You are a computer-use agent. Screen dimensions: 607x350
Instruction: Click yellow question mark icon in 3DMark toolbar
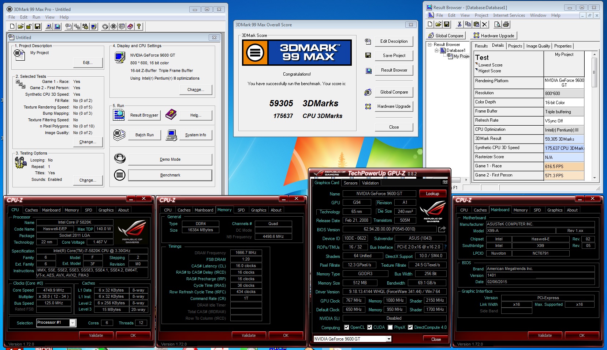coord(139,26)
